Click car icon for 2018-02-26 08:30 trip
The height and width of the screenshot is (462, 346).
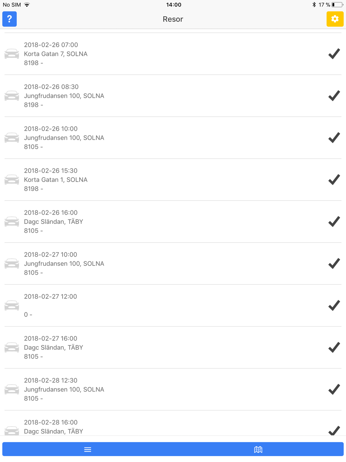(x=12, y=96)
